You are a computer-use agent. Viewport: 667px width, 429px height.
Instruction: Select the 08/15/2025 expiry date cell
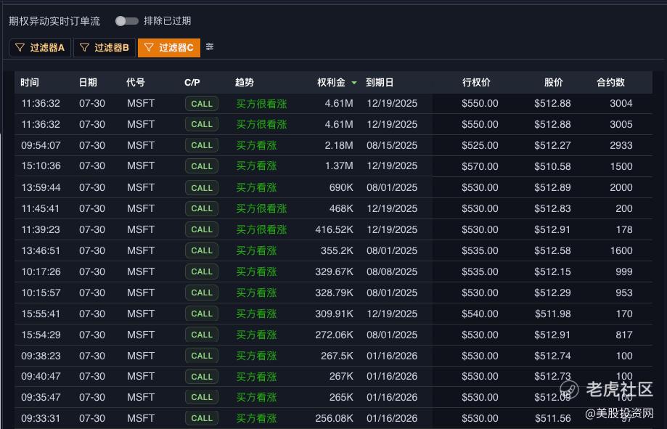(392, 146)
